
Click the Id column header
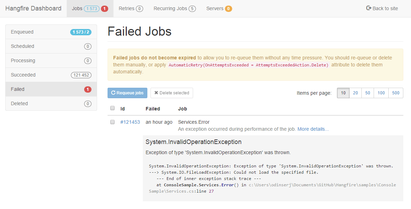coord(123,109)
